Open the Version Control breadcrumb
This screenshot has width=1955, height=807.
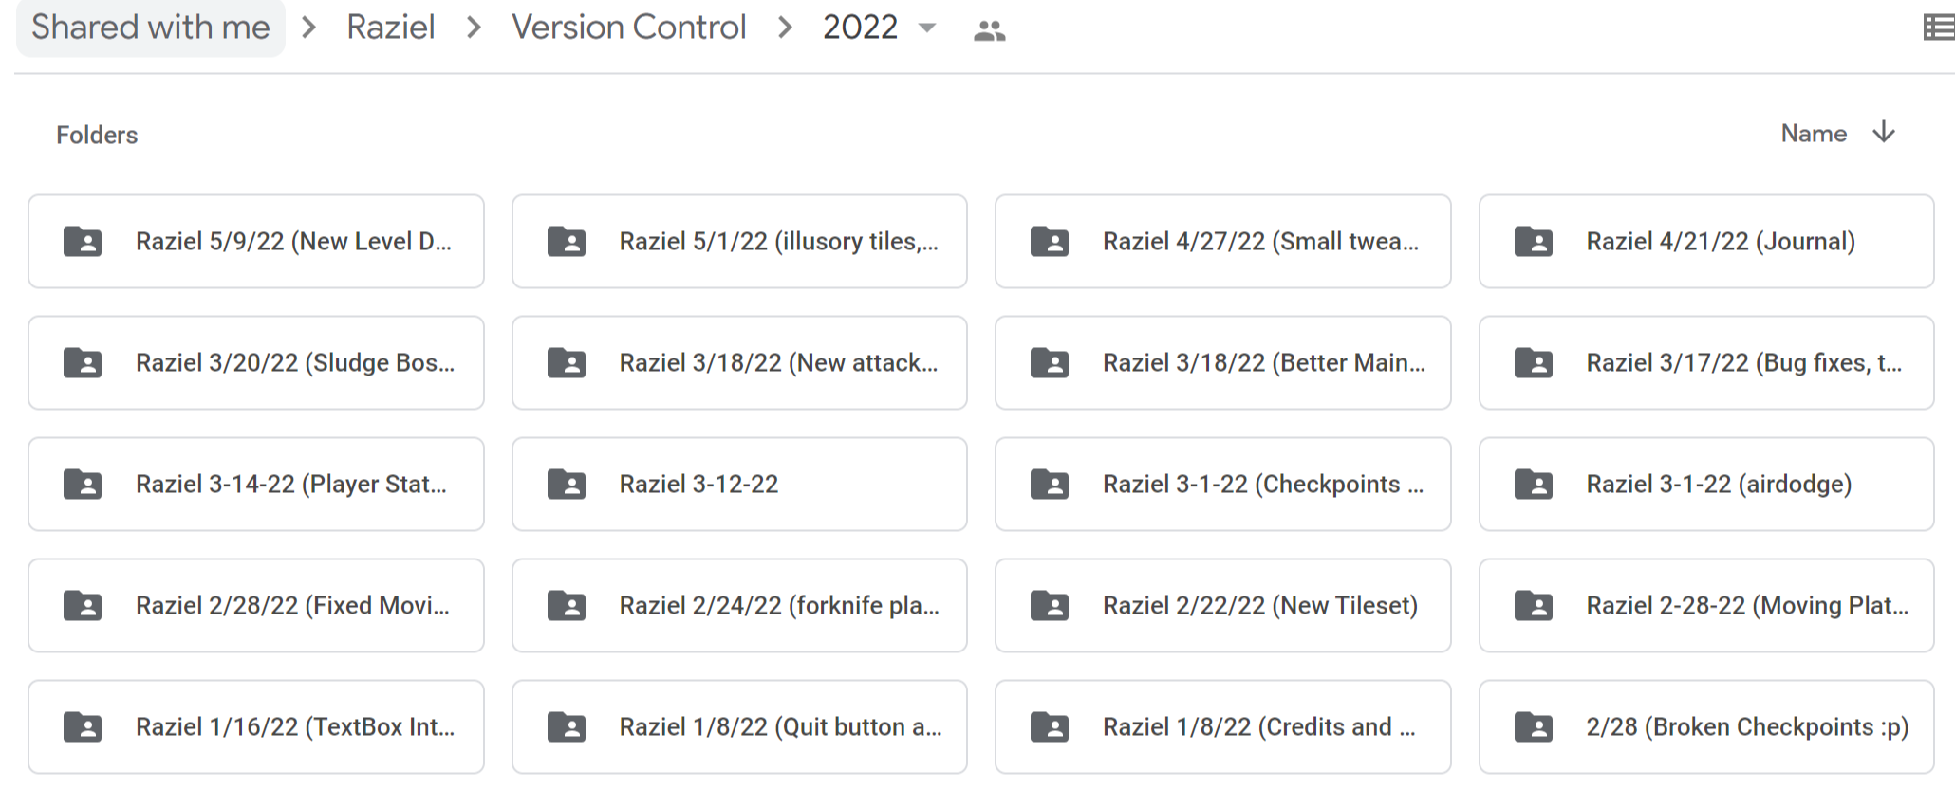[x=629, y=28]
